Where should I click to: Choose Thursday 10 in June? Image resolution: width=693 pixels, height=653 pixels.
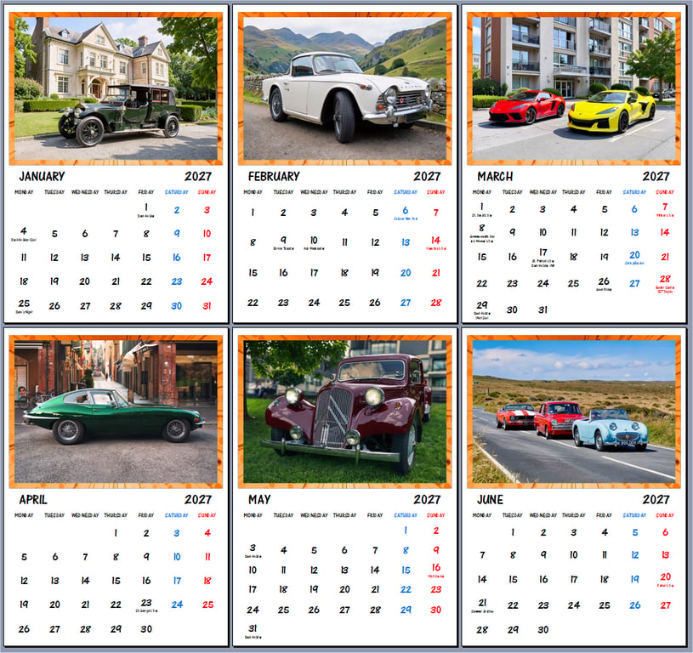coord(573,555)
